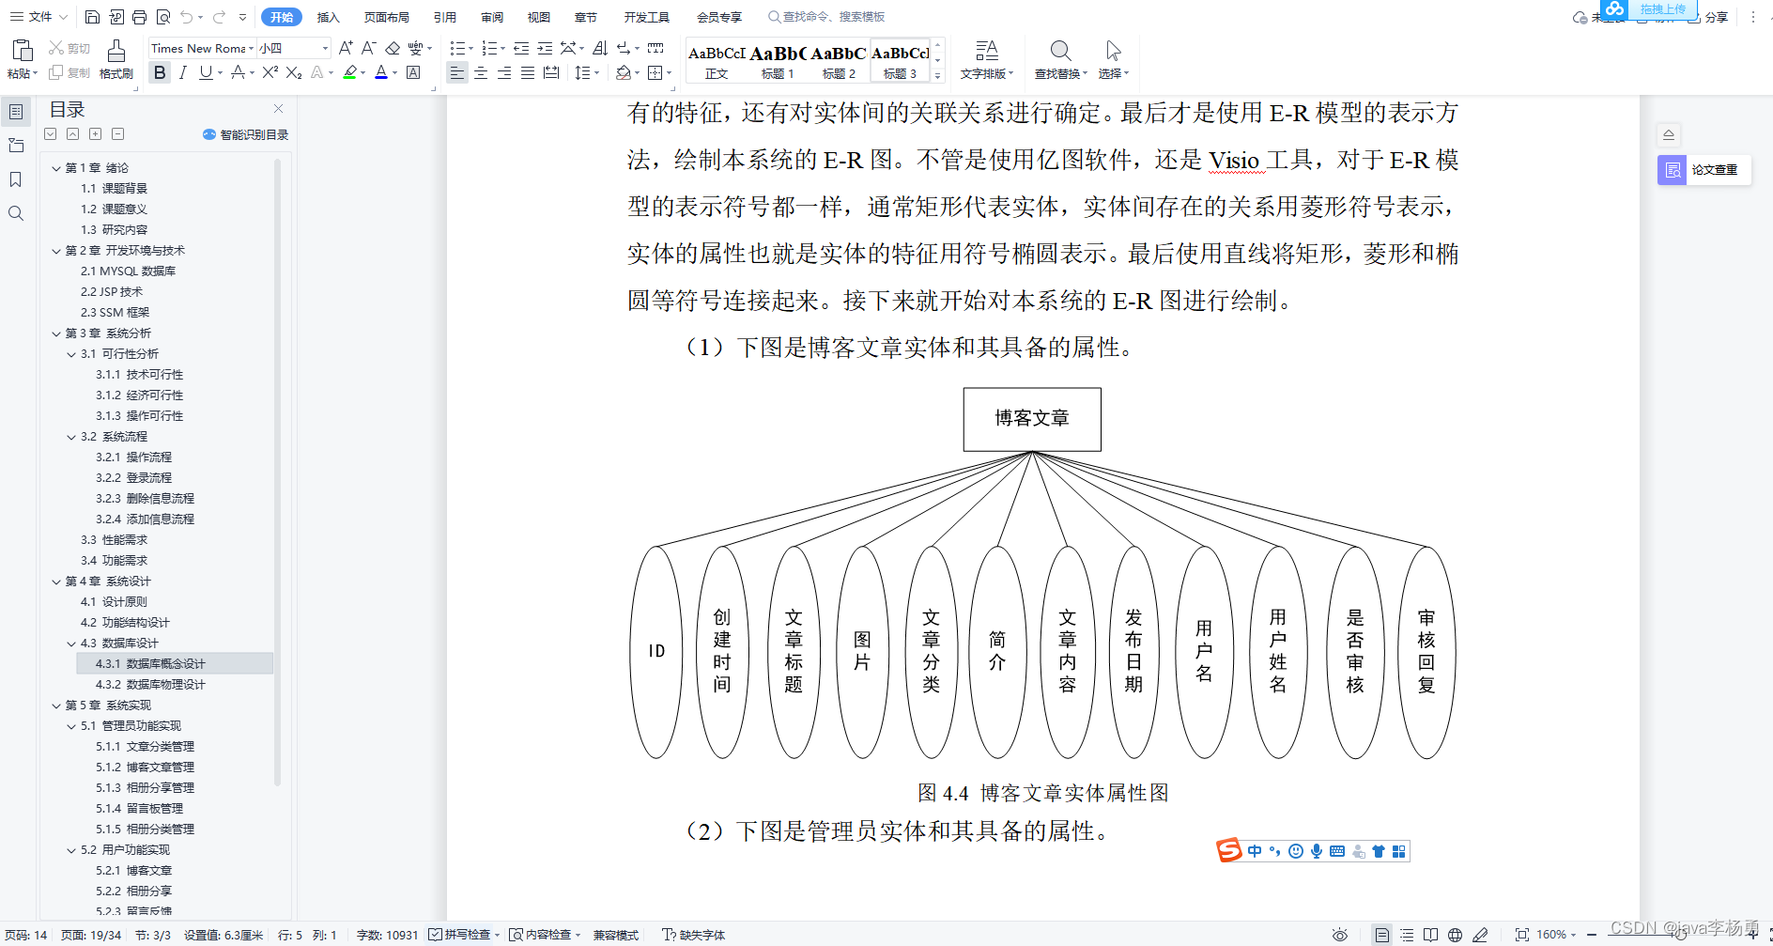Click the Undo arrow icon
This screenshot has width=1773, height=946.
187,17
